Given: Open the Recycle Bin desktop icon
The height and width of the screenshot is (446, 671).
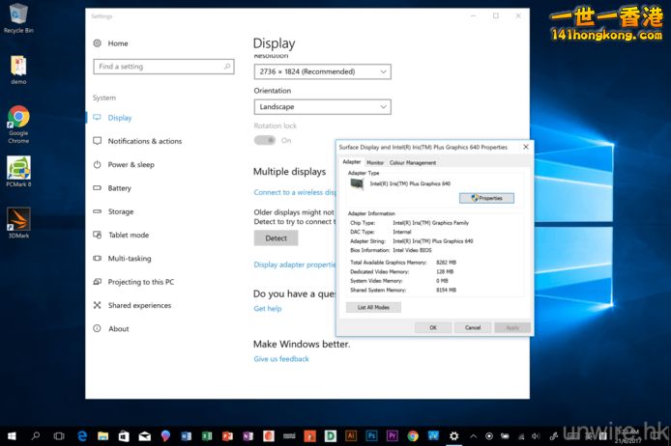Looking at the screenshot, I should point(18,18).
